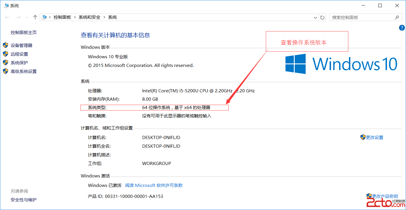This screenshot has height=210, width=406.
Task: Expand chevron before 控制面板 breadcrumb
Action: [x=50, y=17]
